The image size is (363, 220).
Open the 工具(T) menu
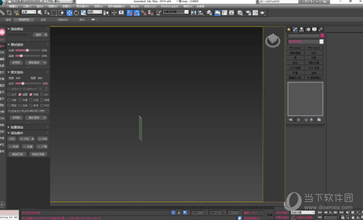(27, 6)
